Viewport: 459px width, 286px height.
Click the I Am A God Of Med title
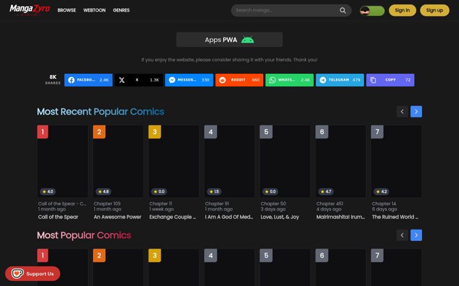coord(229,217)
